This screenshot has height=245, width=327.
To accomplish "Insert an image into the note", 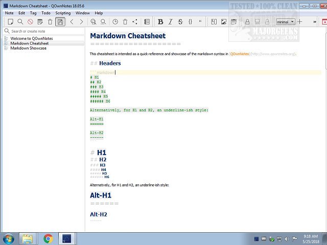I will click(224, 22).
